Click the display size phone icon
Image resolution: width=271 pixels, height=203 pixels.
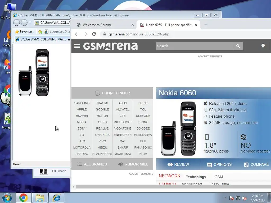tap(207, 137)
